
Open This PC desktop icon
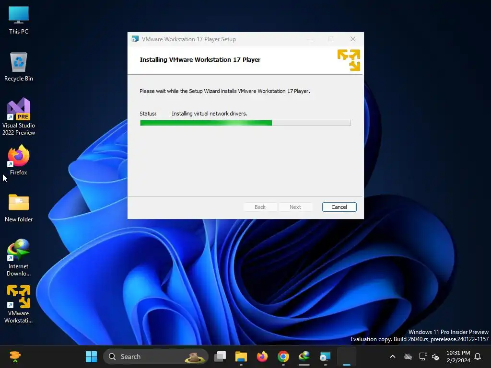click(x=19, y=20)
